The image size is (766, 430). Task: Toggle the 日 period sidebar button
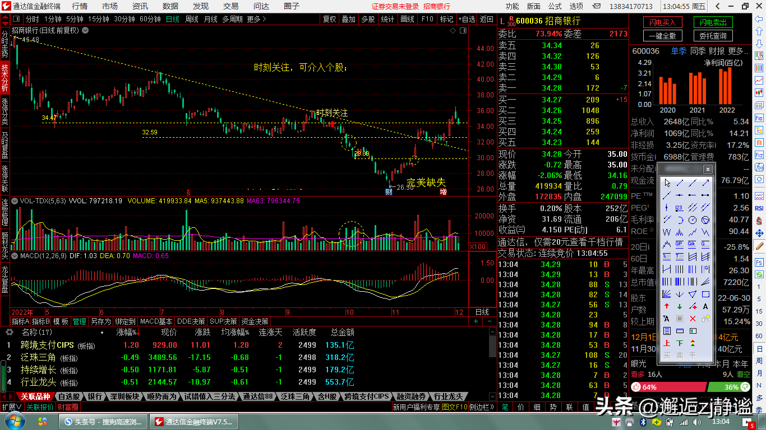pyautogui.click(x=759, y=349)
